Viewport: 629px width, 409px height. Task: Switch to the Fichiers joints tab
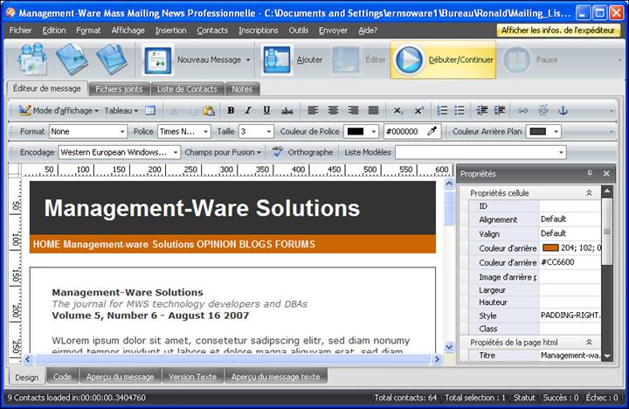point(119,88)
